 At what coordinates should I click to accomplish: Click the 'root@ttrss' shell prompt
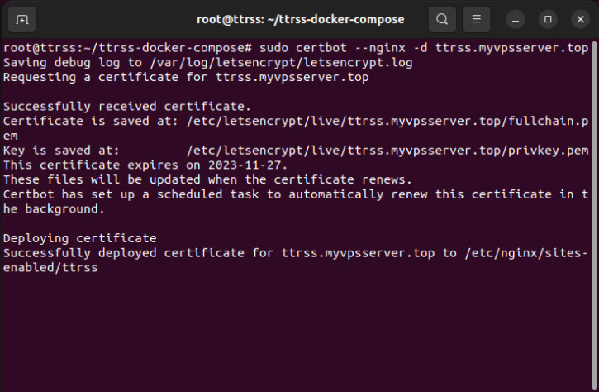coord(127,48)
